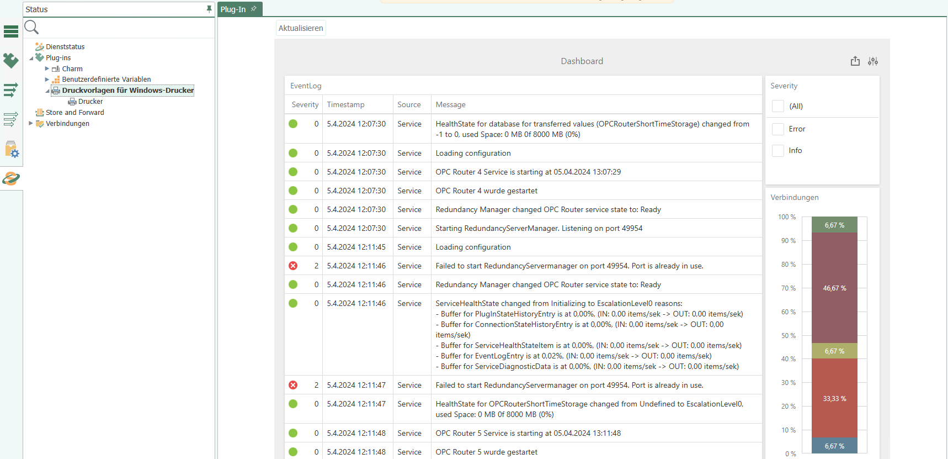Click the printer icon next to Drucker
The height and width of the screenshot is (459, 948).
[x=72, y=102]
